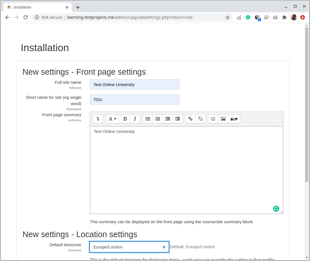
Task: Apply italic formatting in the editor
Action: pyautogui.click(x=135, y=119)
